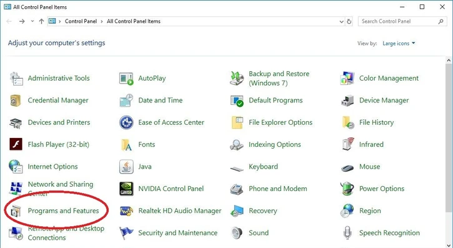Open Credential Manager safe icon
Image resolution: width=453 pixels, height=248 pixels.
point(16,101)
